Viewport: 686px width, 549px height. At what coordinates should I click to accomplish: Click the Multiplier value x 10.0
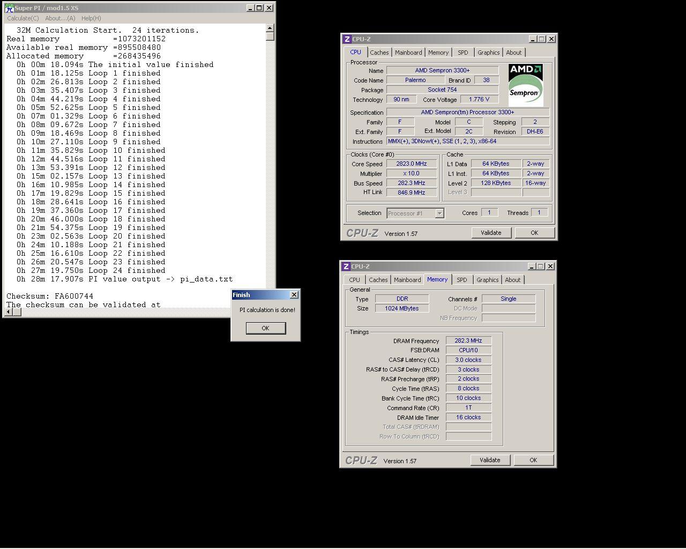412,174
